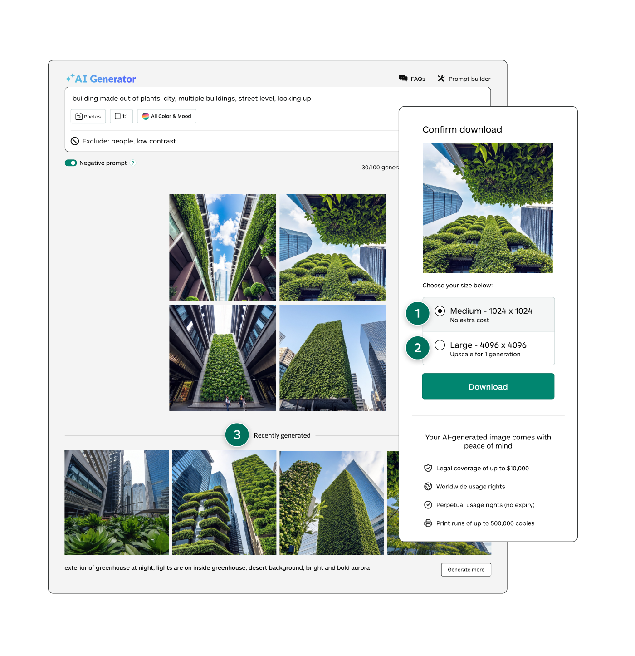Viewport: 635px width, 656px height.
Task: Click the Download button
Action: [x=488, y=386]
